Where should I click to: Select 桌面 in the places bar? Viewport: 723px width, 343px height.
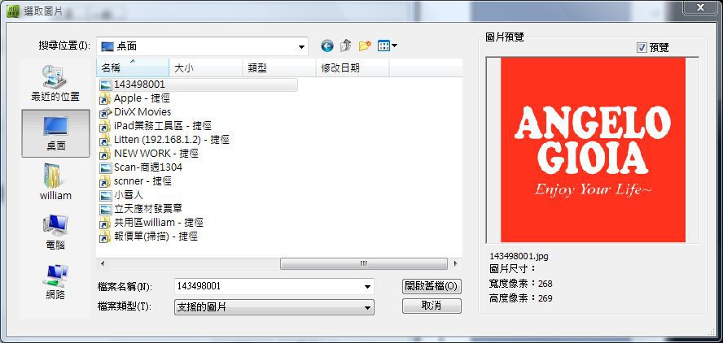tap(55, 133)
